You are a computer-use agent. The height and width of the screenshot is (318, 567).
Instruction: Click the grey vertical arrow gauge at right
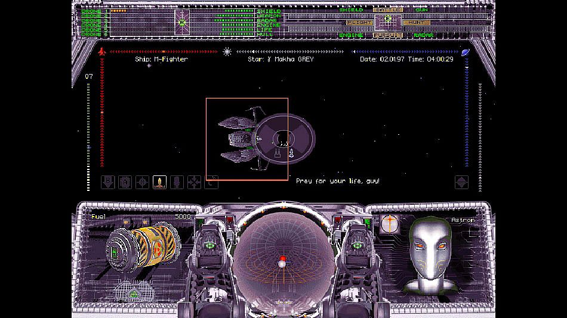tap(480, 137)
